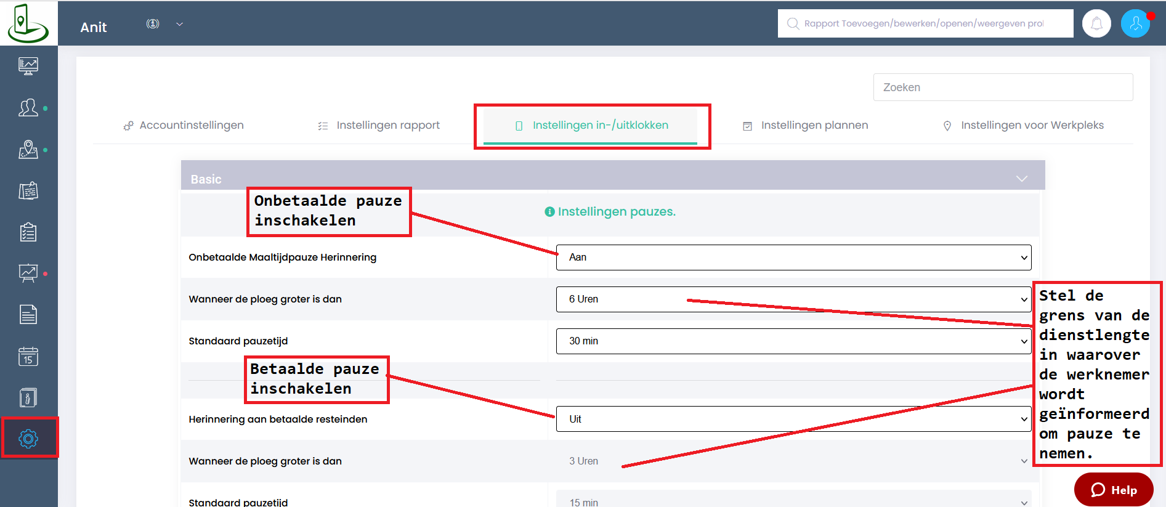Viewport: 1166px width, 507px height.
Task: Open the calendar icon showing 15
Action: point(28,356)
